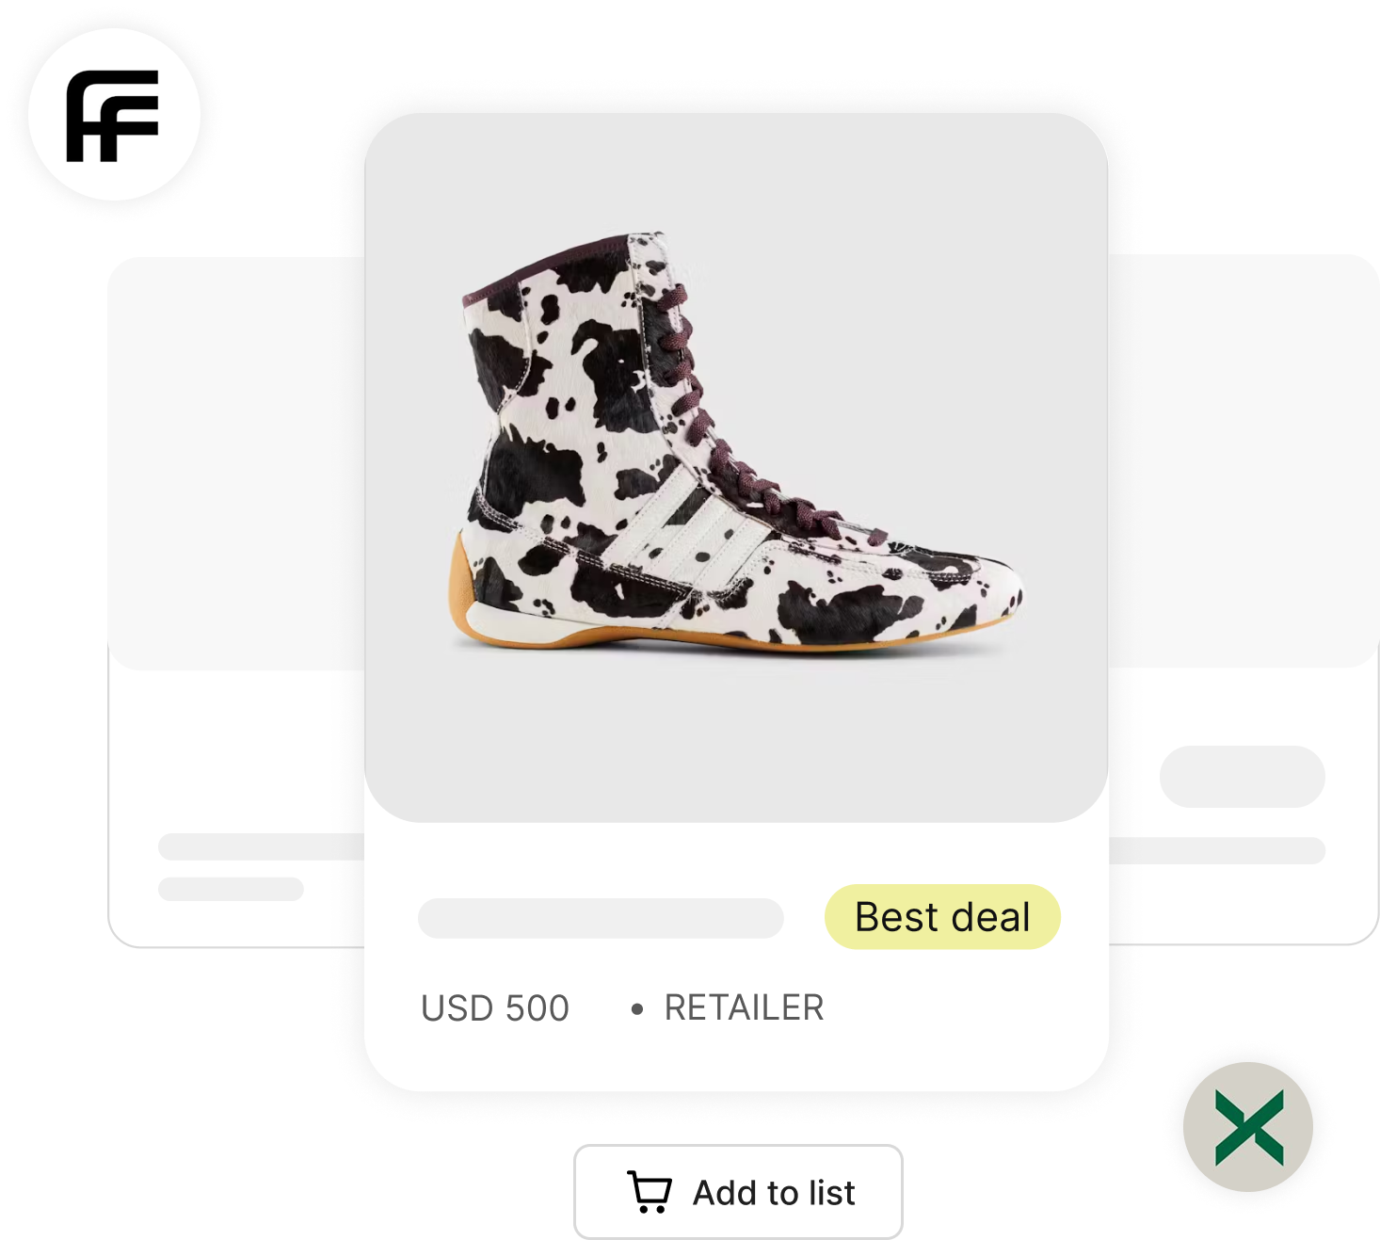Click the short placeholder line on left card
1380x1240 pixels.
click(231, 889)
